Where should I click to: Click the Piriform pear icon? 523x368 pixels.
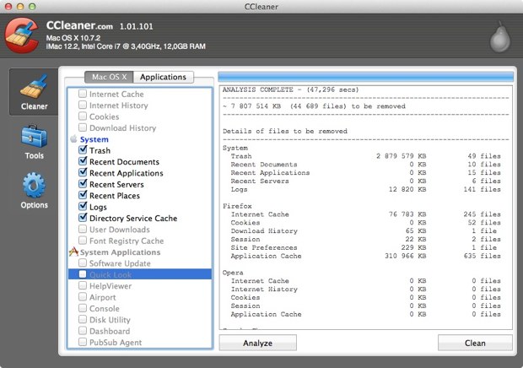(499, 37)
